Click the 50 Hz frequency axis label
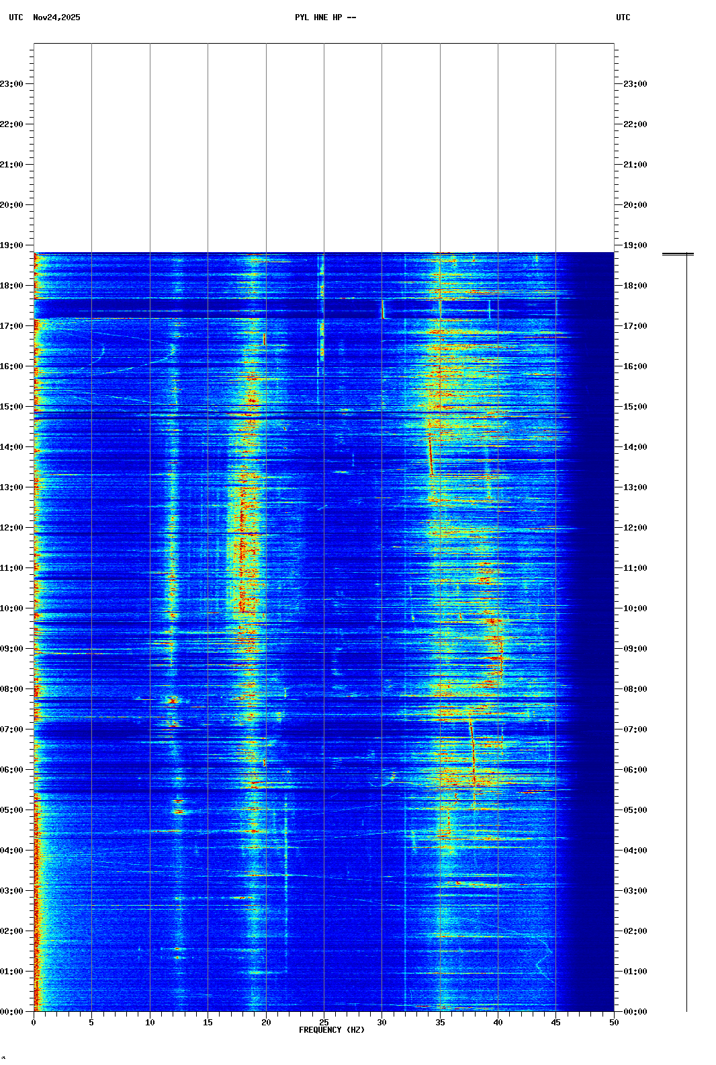The width and height of the screenshot is (716, 1065). coord(614,1023)
